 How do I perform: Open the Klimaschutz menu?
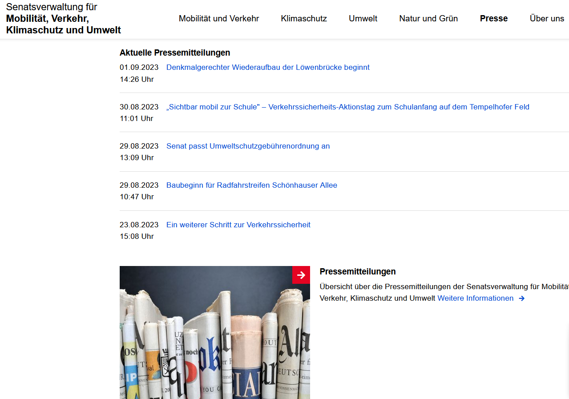tap(303, 19)
